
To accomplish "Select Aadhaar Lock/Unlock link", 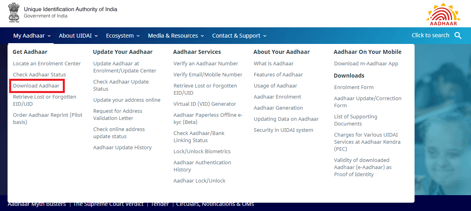I will 199,181.
